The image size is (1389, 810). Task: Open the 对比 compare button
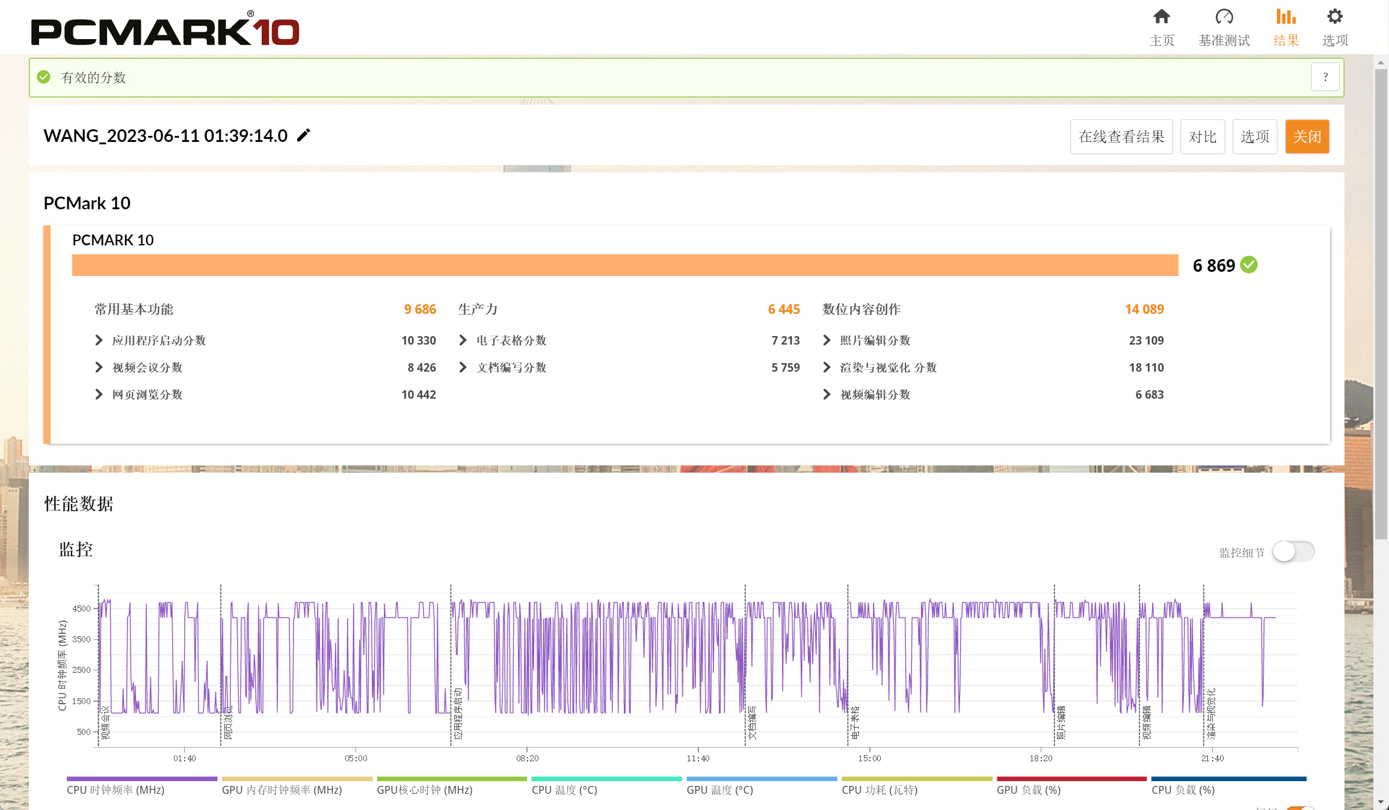[x=1202, y=137]
